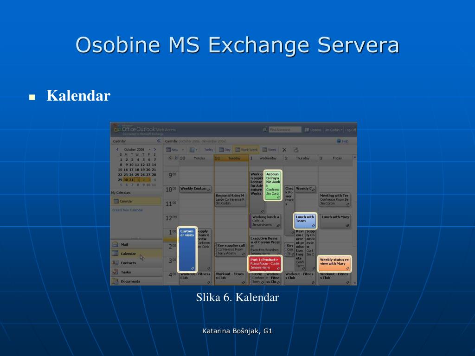Viewport: 475px width, 356px height.
Task: Switch to Day view
Action: pos(225,150)
